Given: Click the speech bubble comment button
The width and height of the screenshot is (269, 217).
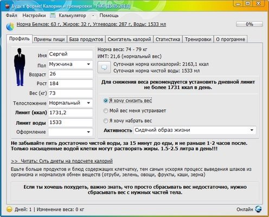Looking at the screenshot, I should point(104,67).
